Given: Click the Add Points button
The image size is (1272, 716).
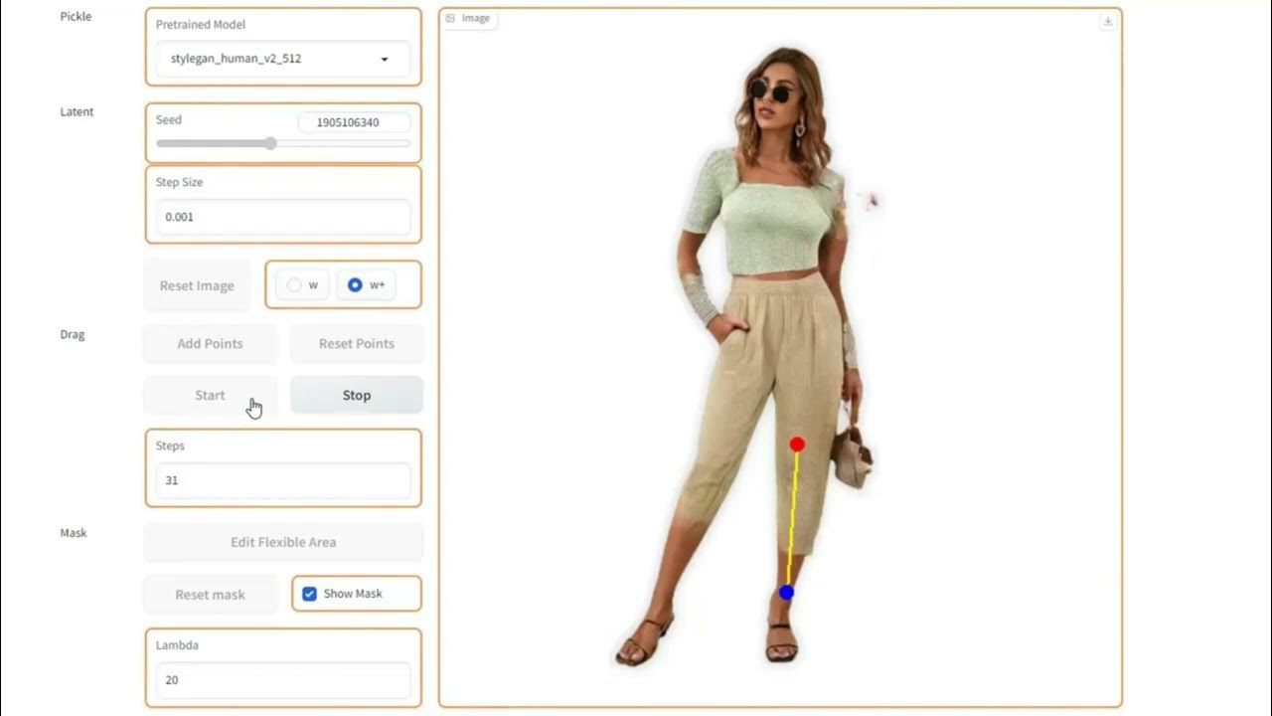Looking at the screenshot, I should pyautogui.click(x=210, y=343).
